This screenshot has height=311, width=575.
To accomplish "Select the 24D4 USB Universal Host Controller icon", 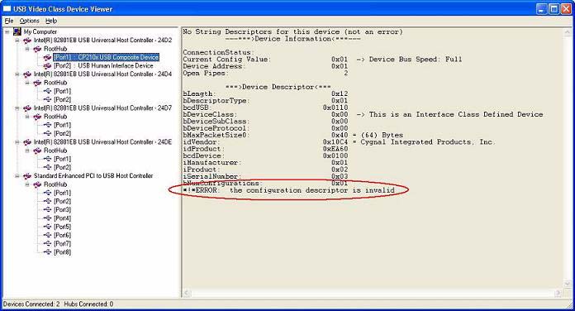I will tap(27, 74).
